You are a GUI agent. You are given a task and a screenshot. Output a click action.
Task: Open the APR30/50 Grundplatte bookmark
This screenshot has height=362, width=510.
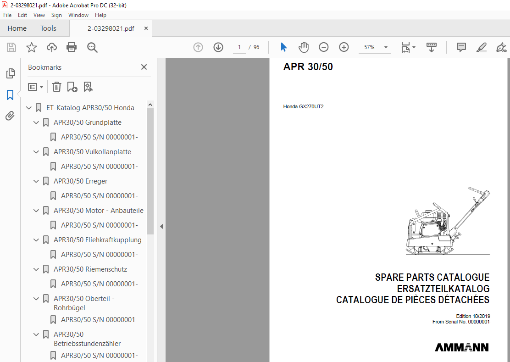[x=88, y=123]
